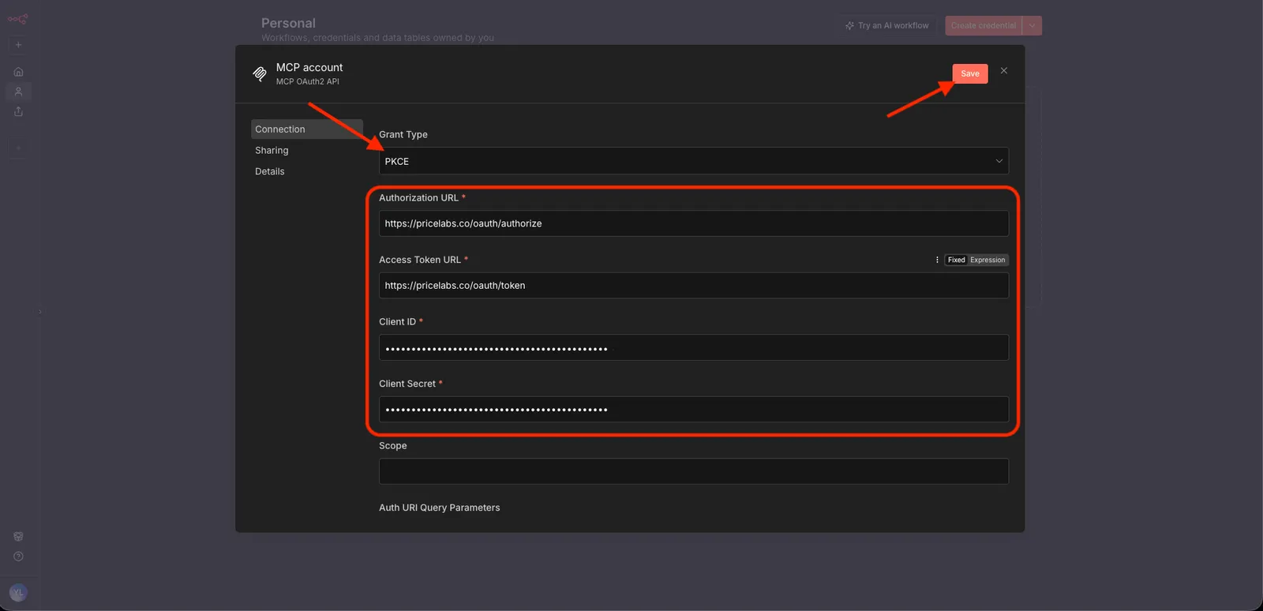Viewport: 1263px width, 611px height.
Task: Select the Connection tab
Action: (307, 129)
